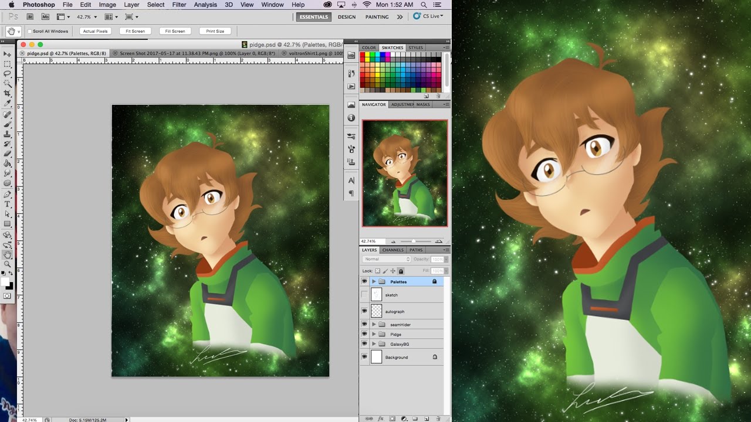
Task: Switch to voltronShirt1.png document tab
Action: click(x=312, y=53)
